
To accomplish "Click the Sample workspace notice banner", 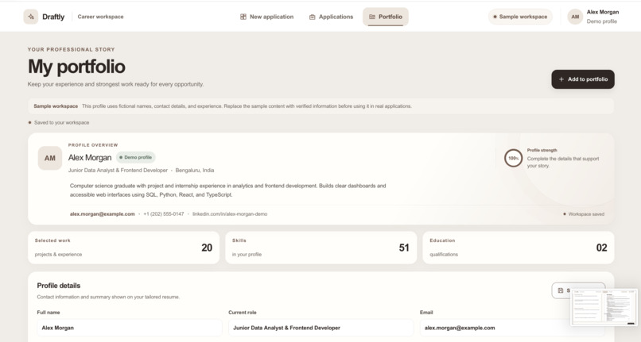I will pos(321,106).
